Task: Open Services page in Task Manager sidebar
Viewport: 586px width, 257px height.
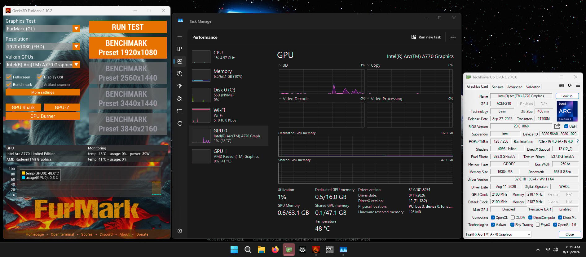Action: tap(180, 123)
